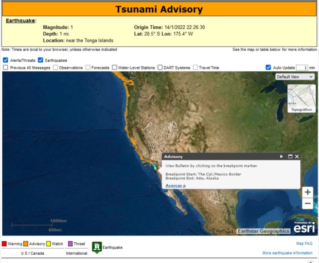This screenshot has width=319, height=263.
Task: Maximize the Advisory popup window
Action: (290, 156)
